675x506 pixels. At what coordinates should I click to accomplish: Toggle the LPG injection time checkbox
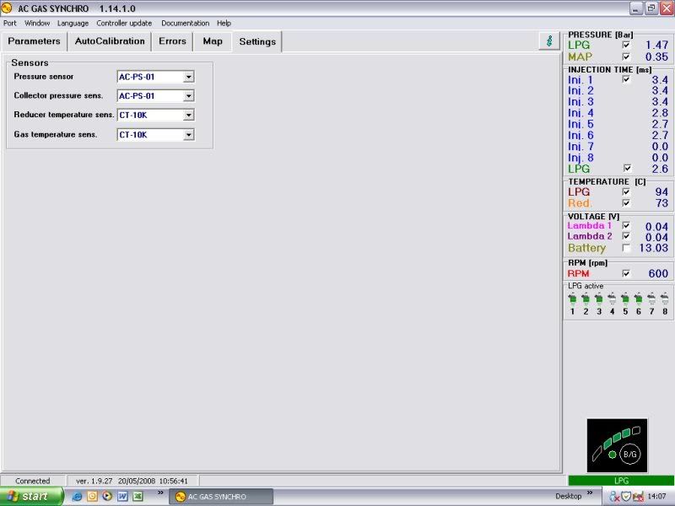[x=627, y=168]
